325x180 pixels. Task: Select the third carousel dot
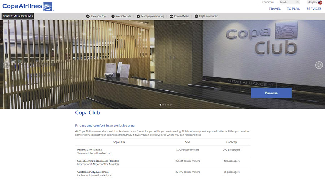[x=165, y=105]
